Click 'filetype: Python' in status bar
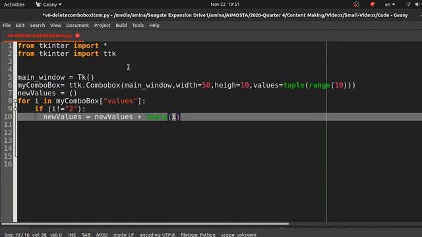422x237 pixels. point(198,234)
